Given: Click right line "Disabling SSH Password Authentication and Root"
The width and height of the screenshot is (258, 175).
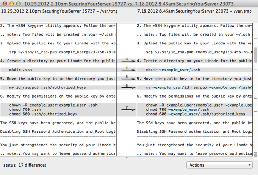Looking at the screenshot, I should 195,131.
